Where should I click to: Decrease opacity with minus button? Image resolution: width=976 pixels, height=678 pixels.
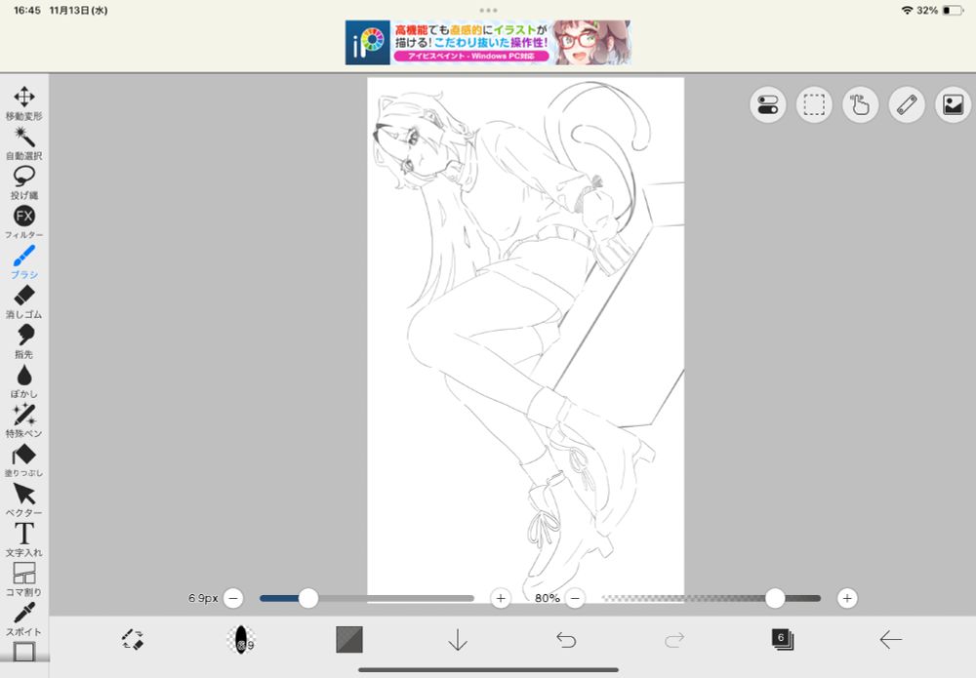tap(575, 598)
